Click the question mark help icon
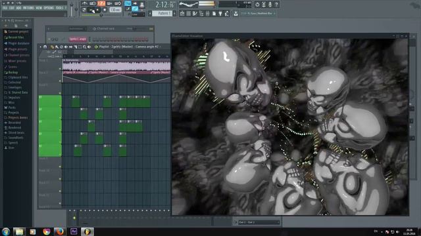 coord(276,5)
